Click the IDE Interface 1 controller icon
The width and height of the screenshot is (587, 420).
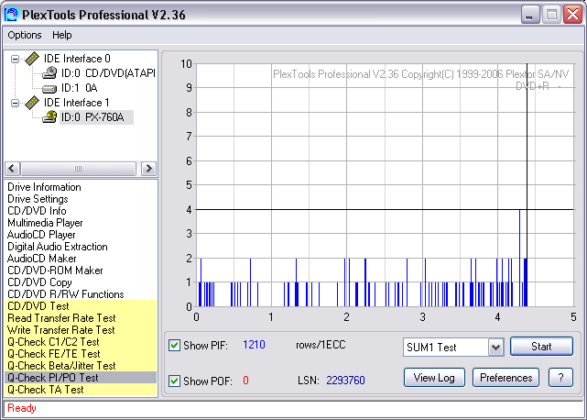[x=32, y=103]
